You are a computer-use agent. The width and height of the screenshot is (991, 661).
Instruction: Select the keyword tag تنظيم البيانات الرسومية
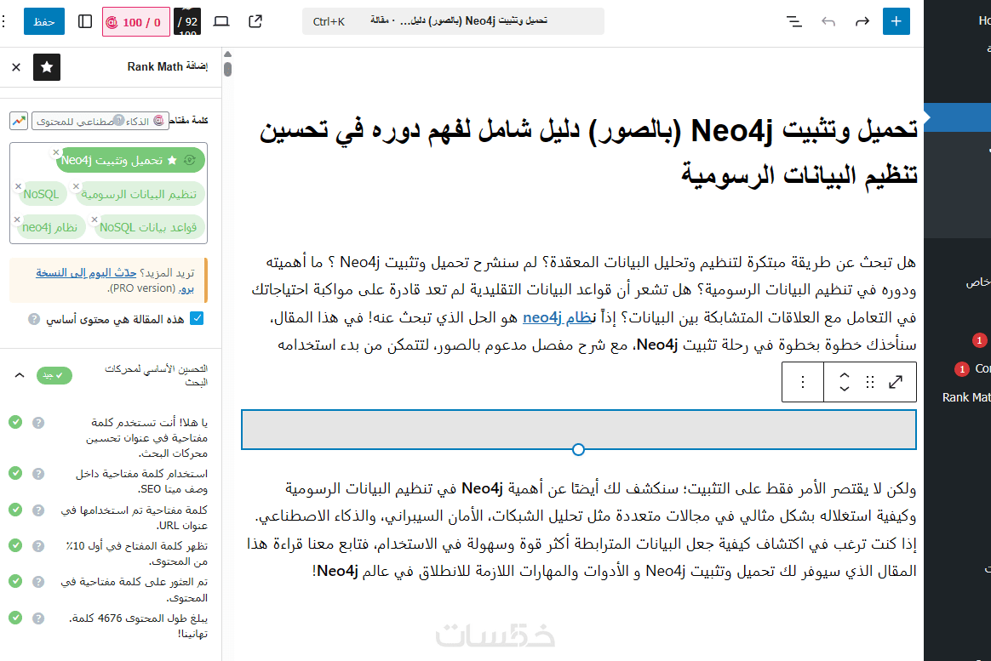coord(139,195)
